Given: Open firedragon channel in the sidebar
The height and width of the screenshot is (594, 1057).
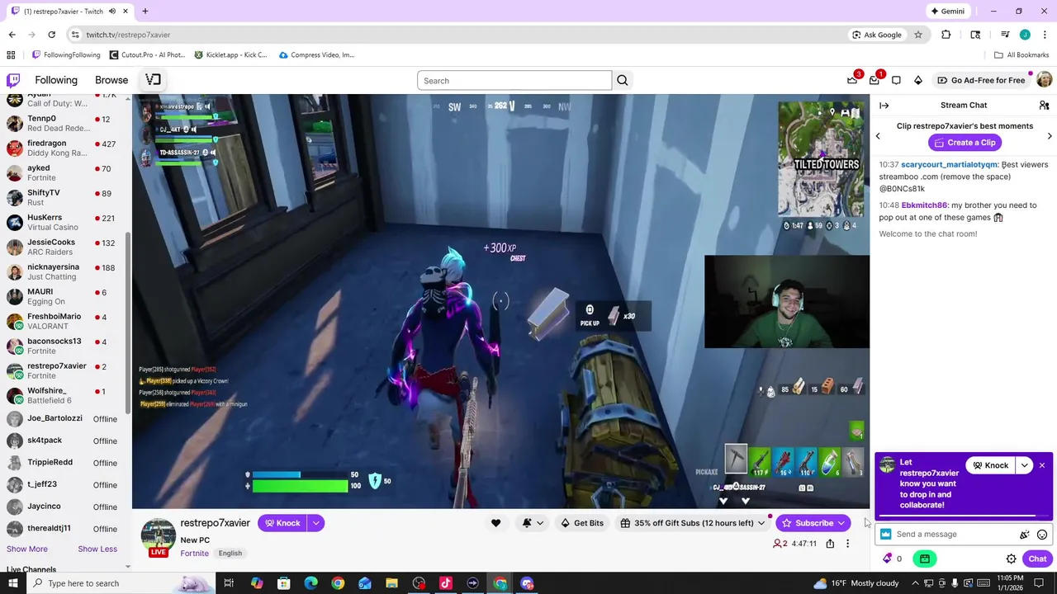Looking at the screenshot, I should [x=64, y=148].
